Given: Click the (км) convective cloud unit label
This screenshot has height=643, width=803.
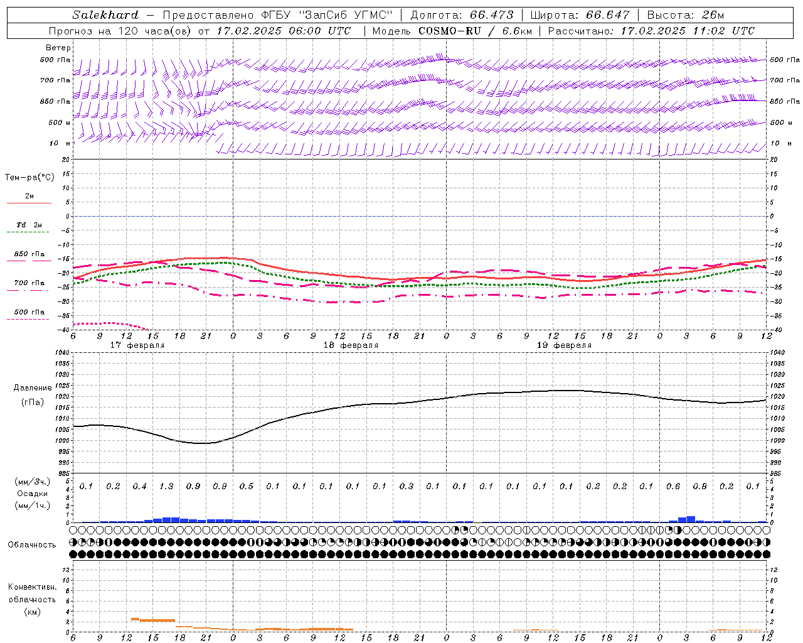Looking at the screenshot, I should coord(33,612).
